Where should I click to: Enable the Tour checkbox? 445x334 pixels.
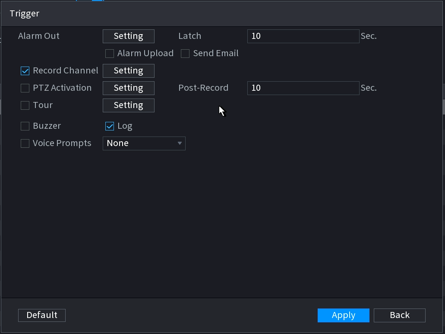tap(25, 105)
